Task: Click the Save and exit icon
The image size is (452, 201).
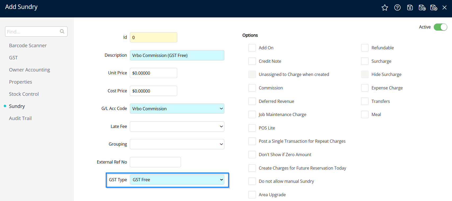Action: coord(433,8)
